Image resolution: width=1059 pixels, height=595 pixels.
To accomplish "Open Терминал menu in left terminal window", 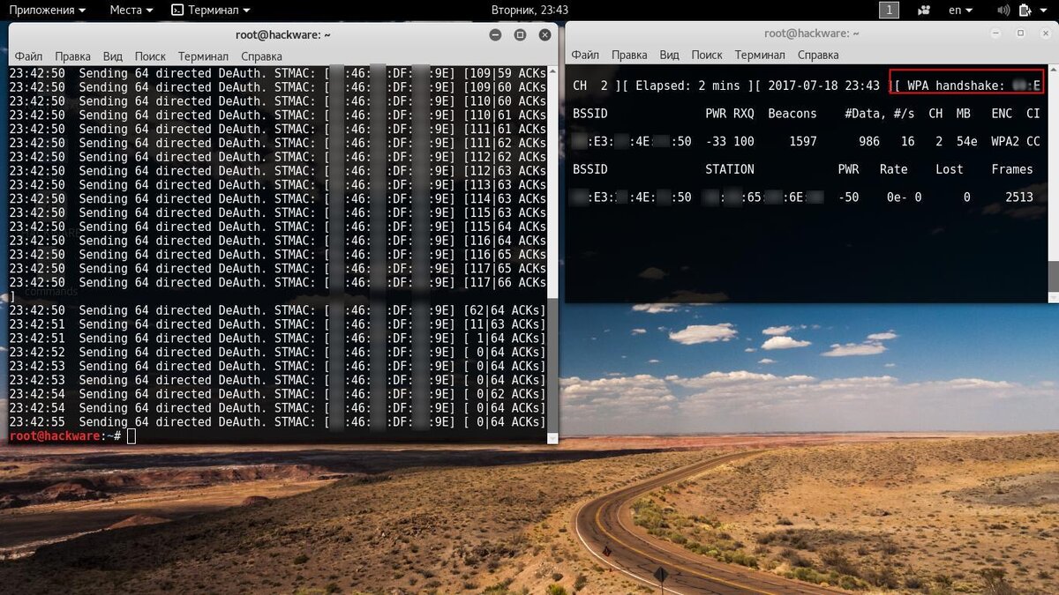I will (x=203, y=56).
